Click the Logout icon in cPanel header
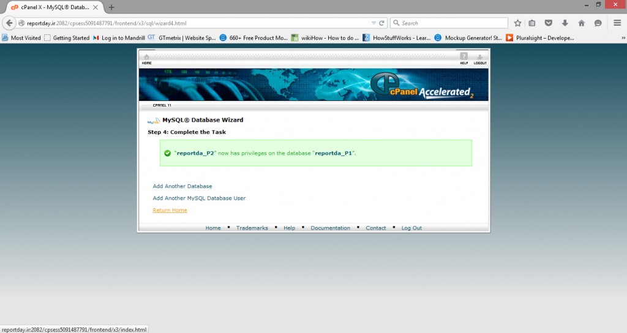Image resolution: width=627 pixels, height=333 pixels. click(480, 58)
